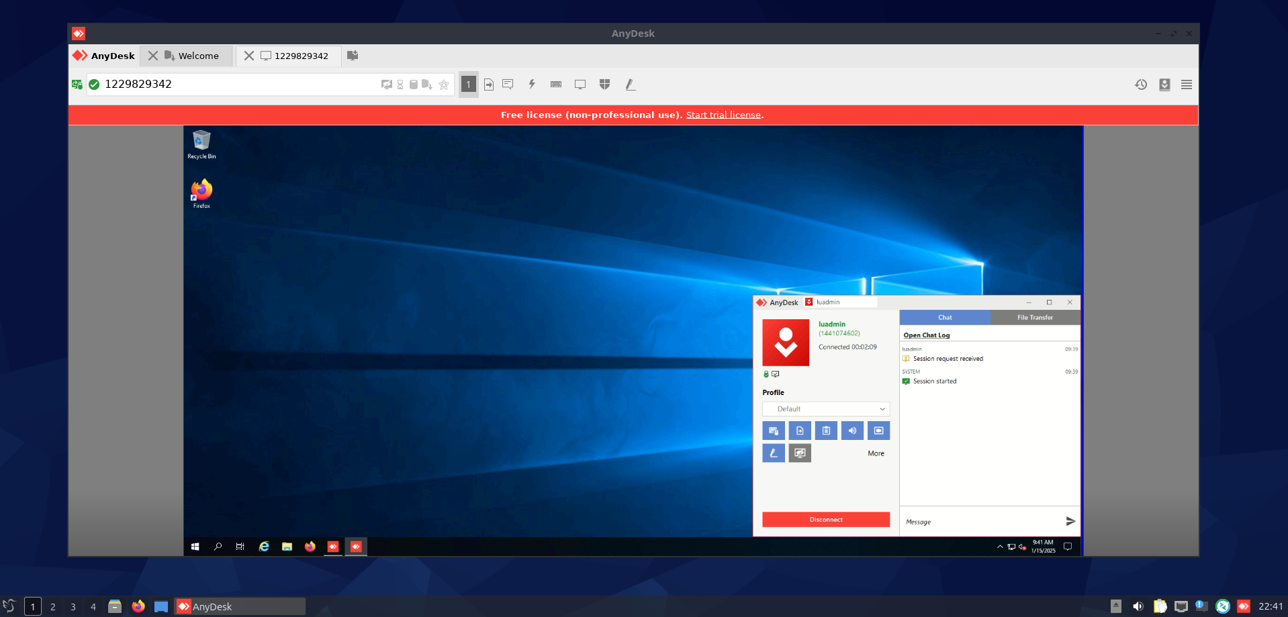Switch to the File Transfer tab
Image resolution: width=1288 pixels, height=617 pixels.
click(1035, 318)
